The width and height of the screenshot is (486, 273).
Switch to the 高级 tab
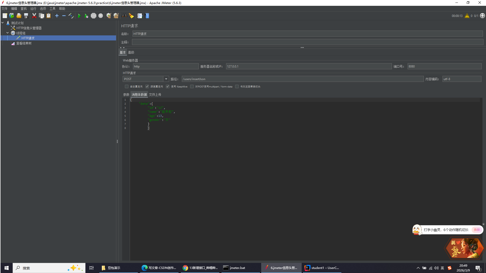131,52
